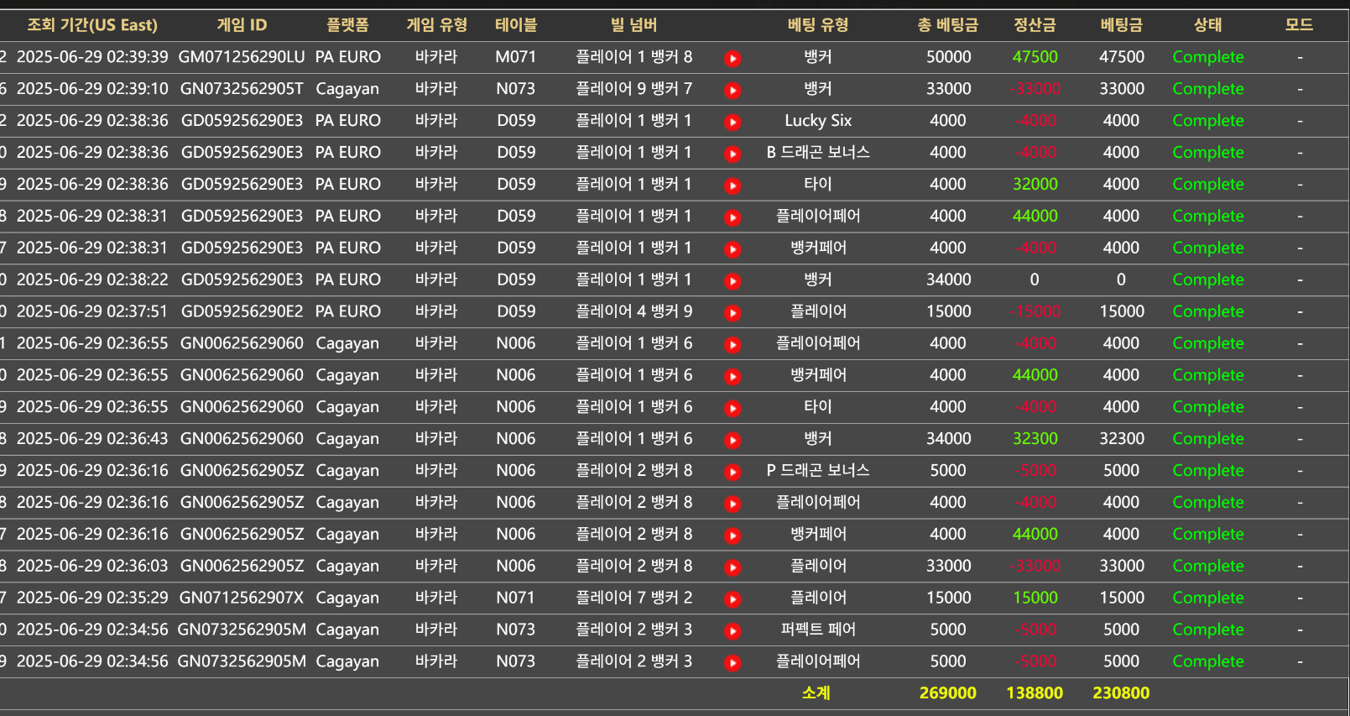This screenshot has width=1350, height=716.
Task: Click timestamp 2025-06-29 02:37:51
Action: 92,311
